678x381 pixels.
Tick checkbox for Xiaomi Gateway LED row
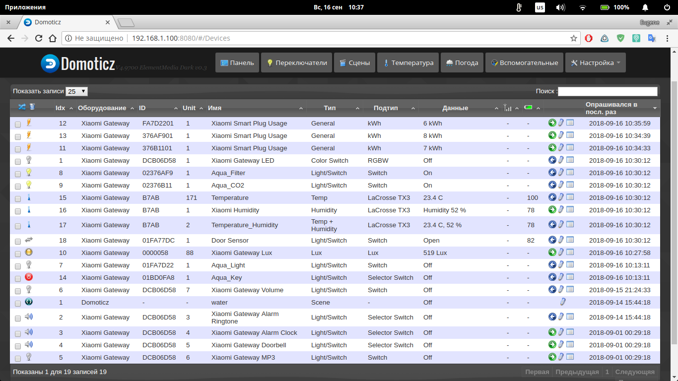click(x=18, y=161)
